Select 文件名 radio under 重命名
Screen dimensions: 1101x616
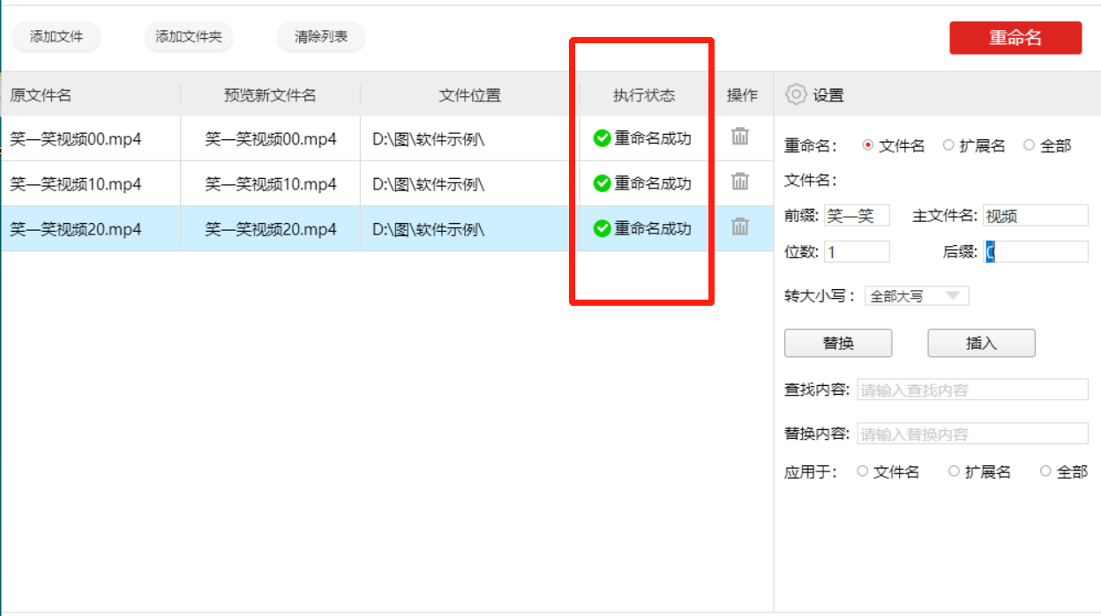coord(868,145)
